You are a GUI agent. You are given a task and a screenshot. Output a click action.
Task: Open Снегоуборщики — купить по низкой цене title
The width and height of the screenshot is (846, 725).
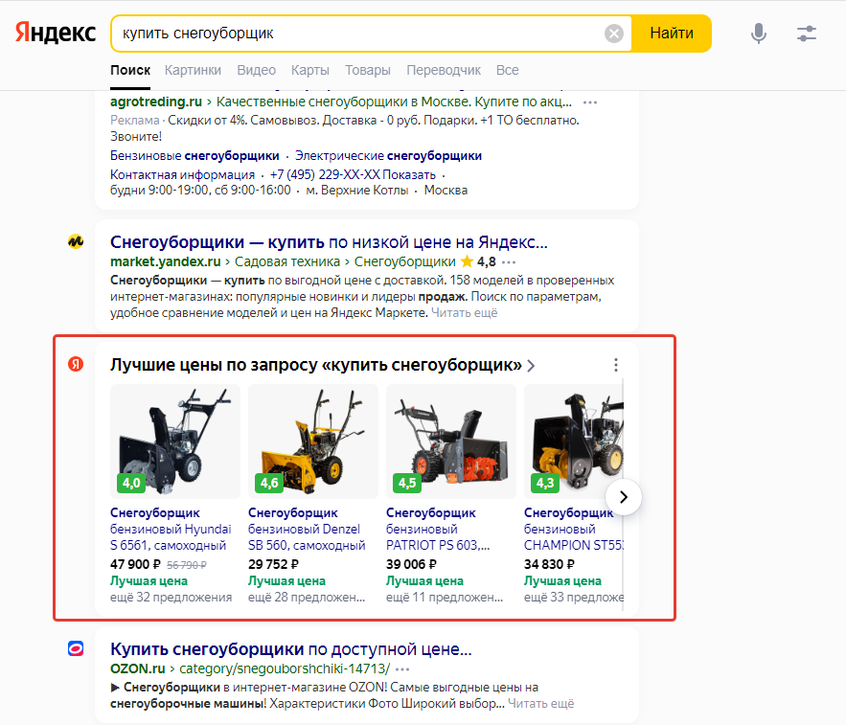[x=329, y=242]
